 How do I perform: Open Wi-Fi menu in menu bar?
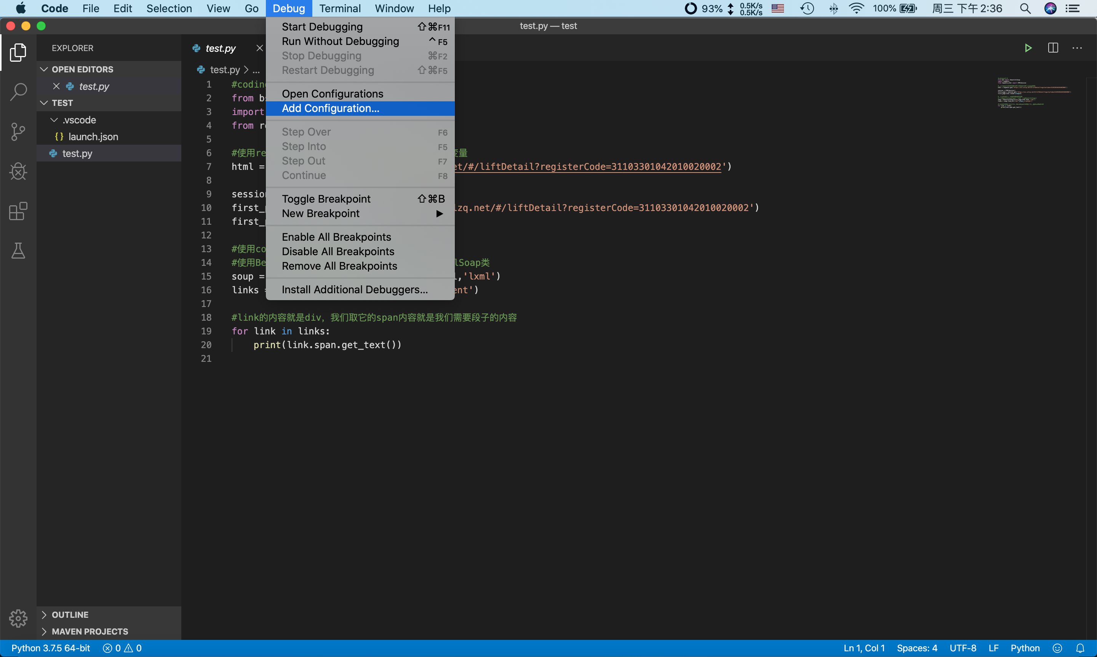point(857,8)
